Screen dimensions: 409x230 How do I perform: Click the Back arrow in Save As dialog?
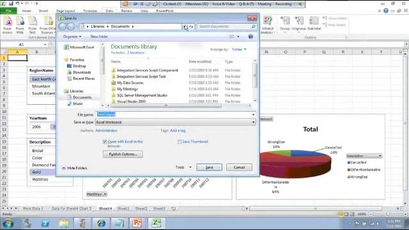click(63, 26)
